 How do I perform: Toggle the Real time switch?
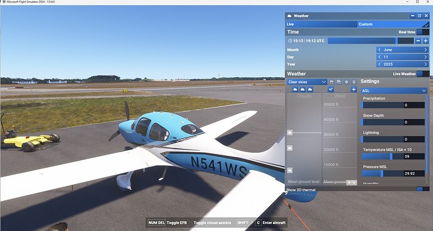point(422,32)
